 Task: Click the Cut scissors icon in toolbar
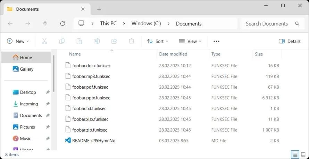click(44, 41)
